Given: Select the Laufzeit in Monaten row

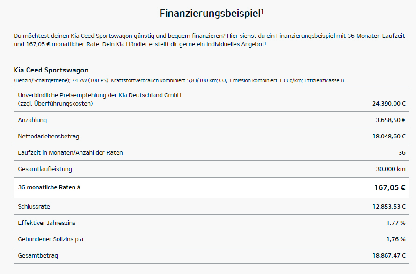Looking at the screenshot, I should [x=212, y=152].
